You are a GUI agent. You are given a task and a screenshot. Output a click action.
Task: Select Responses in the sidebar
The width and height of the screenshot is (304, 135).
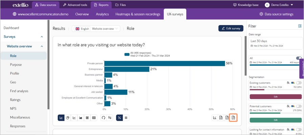click(x=18, y=126)
